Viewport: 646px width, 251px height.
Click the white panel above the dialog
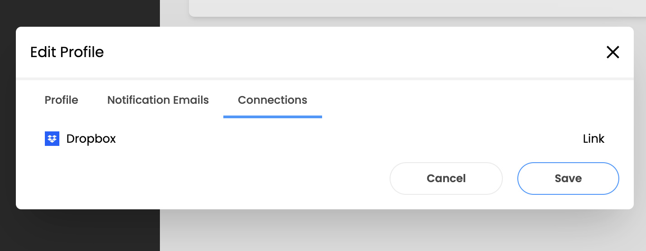(x=408, y=8)
